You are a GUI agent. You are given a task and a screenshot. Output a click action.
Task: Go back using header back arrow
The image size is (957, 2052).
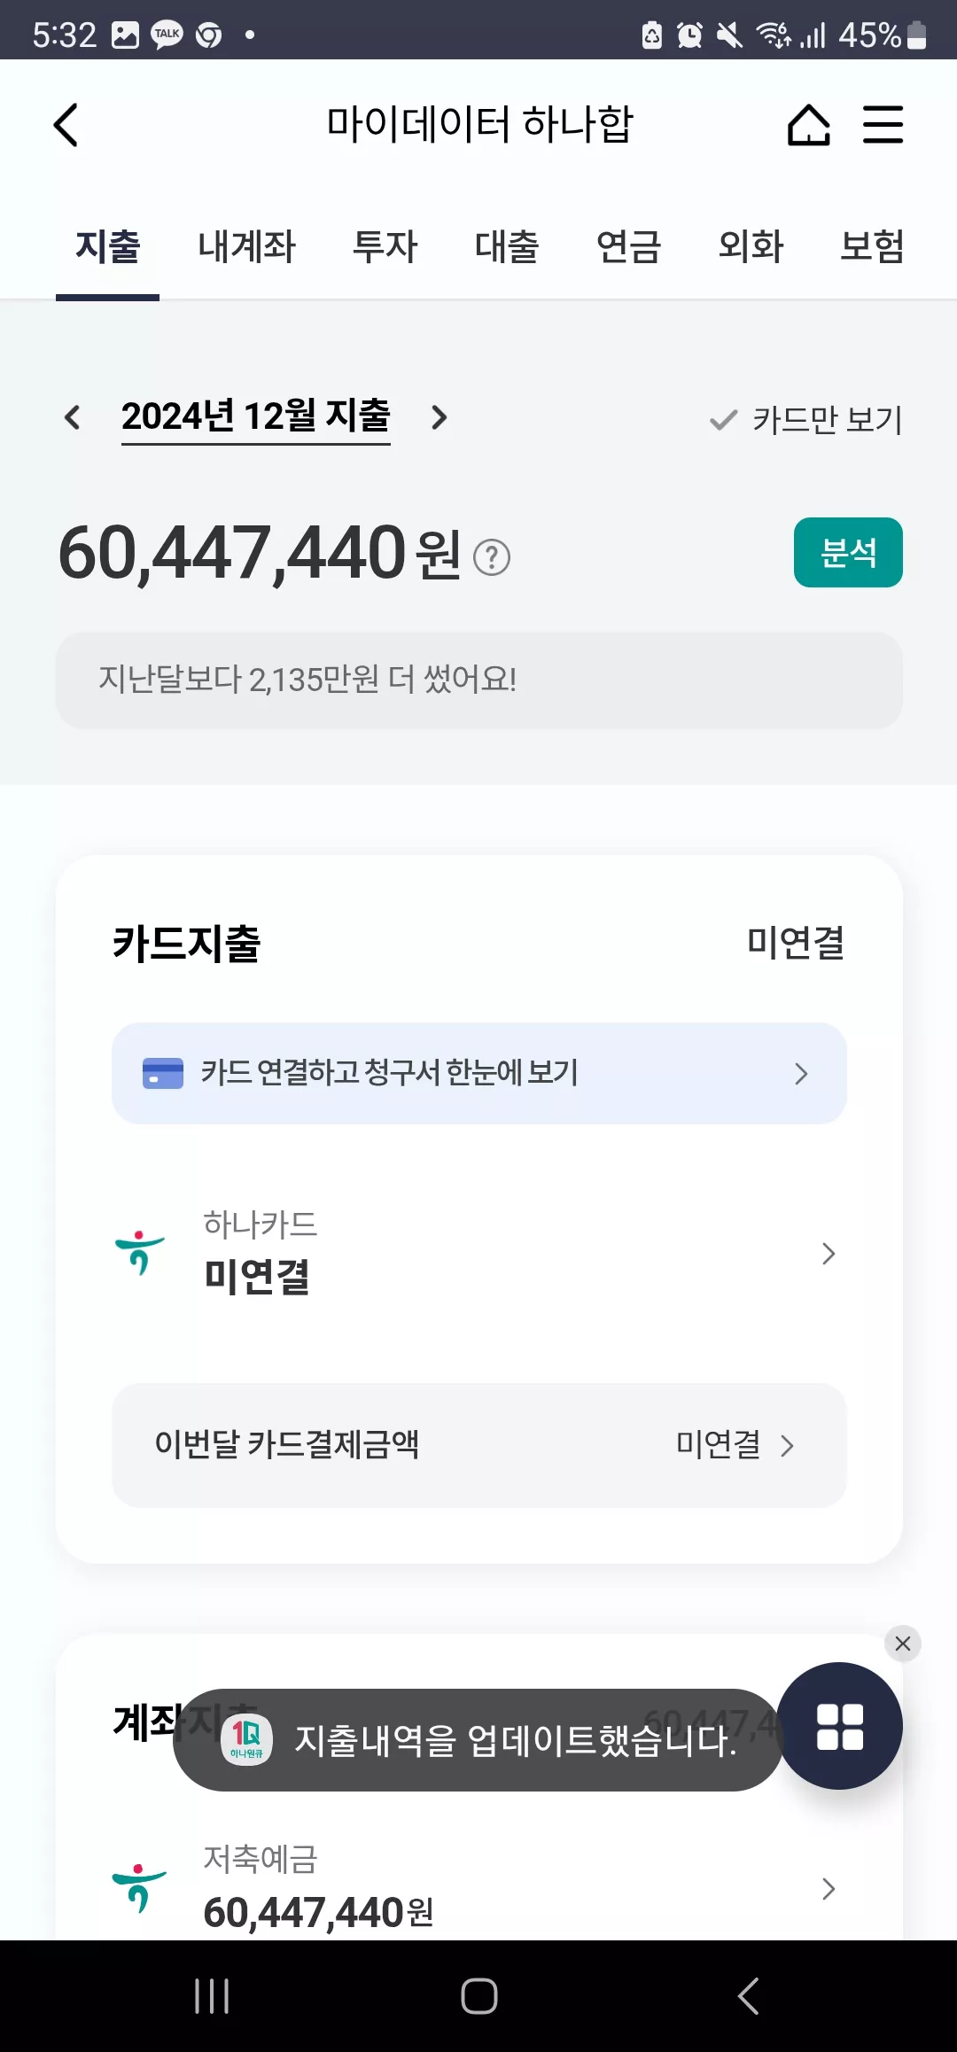66,124
